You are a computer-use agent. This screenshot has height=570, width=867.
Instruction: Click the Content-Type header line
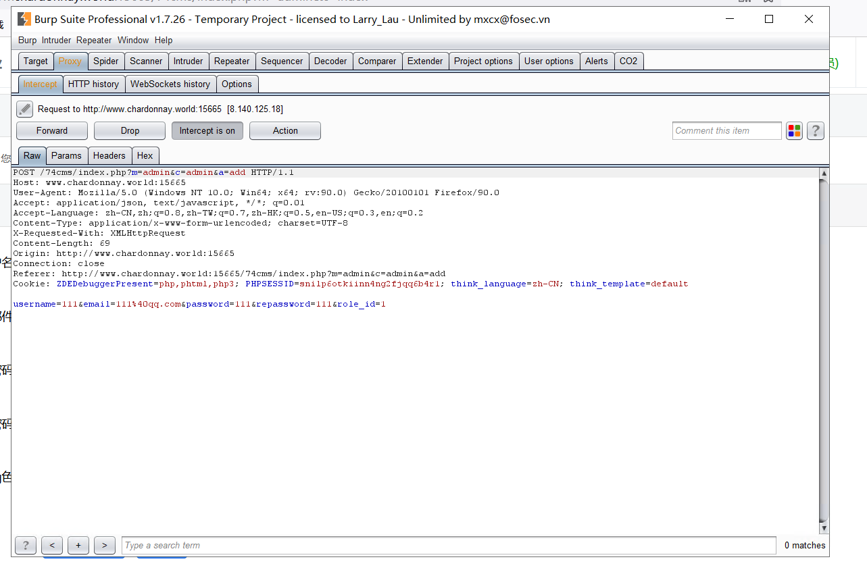pyautogui.click(x=180, y=223)
